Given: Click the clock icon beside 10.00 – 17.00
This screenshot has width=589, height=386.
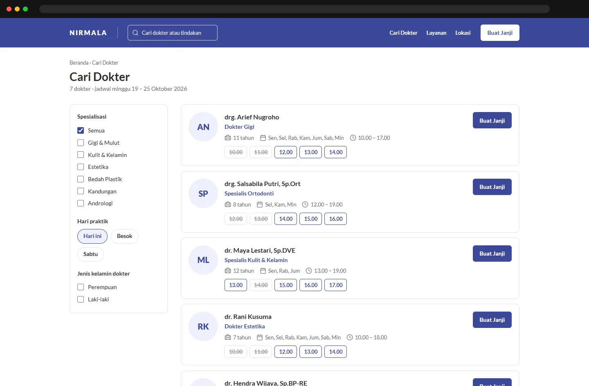Looking at the screenshot, I should point(353,138).
